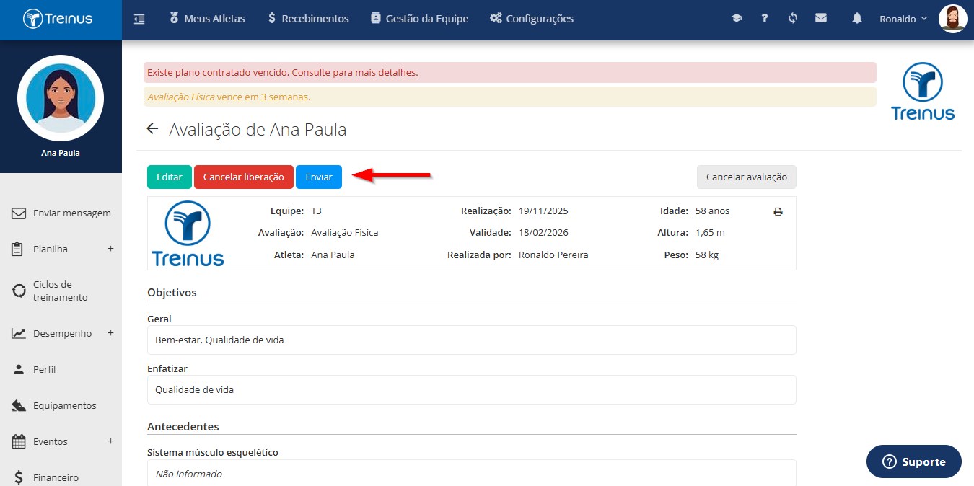
Task: Open the graduation cap tutorials icon
Action: (737, 19)
